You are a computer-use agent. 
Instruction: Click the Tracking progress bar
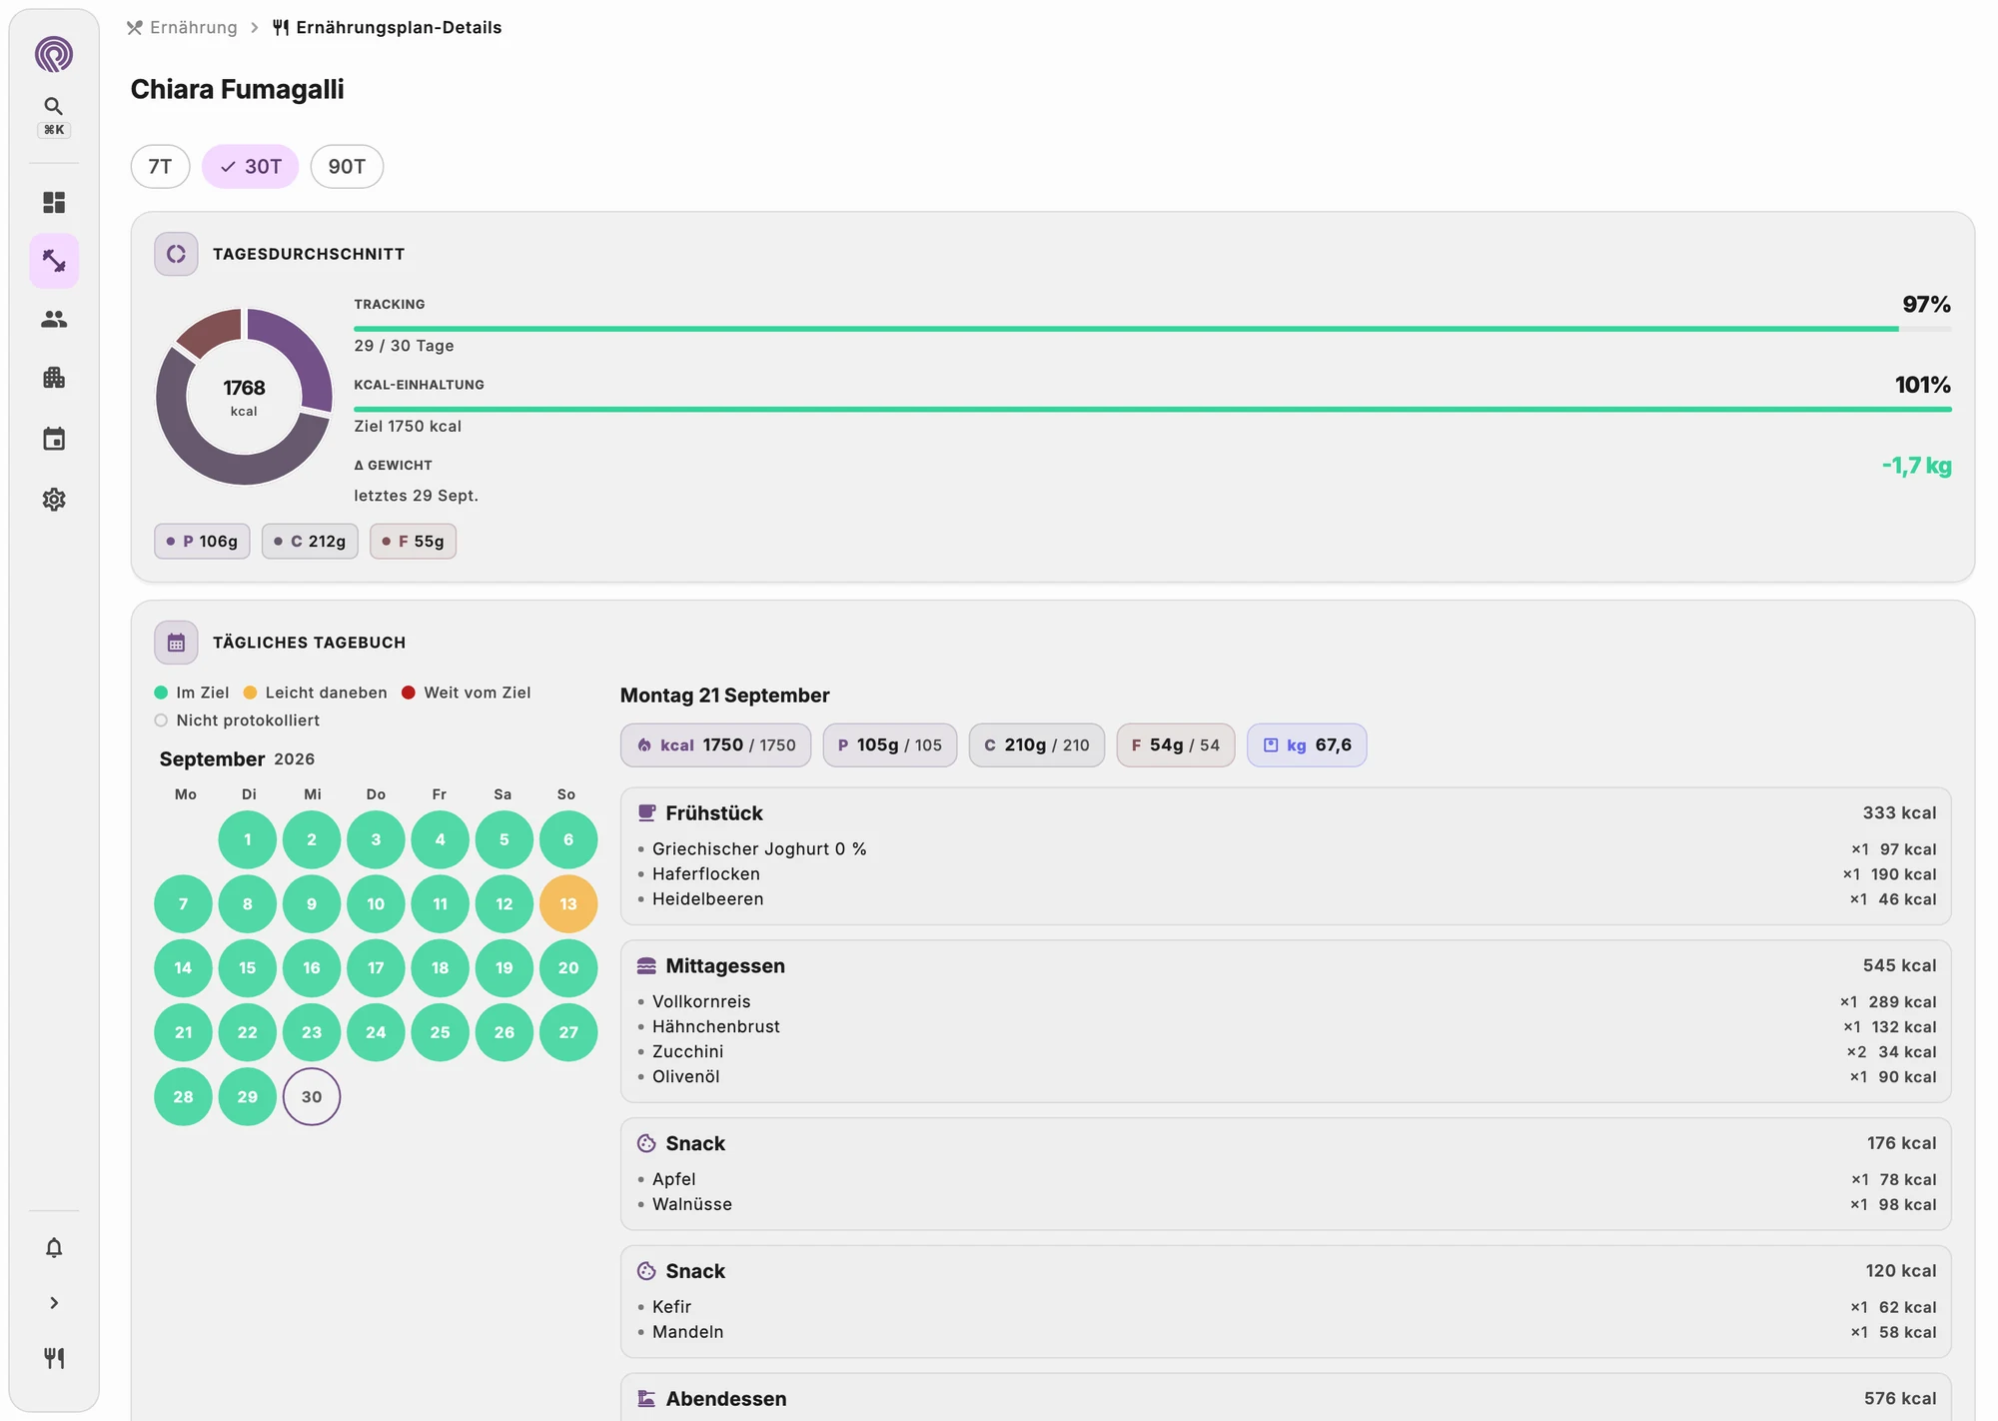coord(1153,329)
